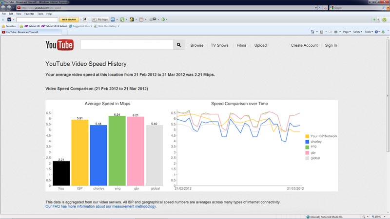
Task: Click the mail envelope toolbar icon
Action: [113, 19]
